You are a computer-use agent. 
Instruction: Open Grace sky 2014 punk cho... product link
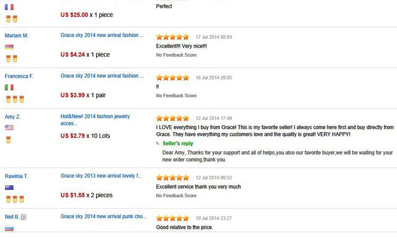click(104, 216)
